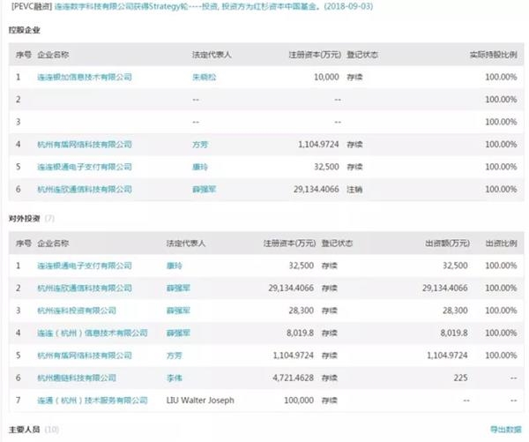529x442 pixels.
Task: Select the investment amount 225
Action: pos(460,378)
